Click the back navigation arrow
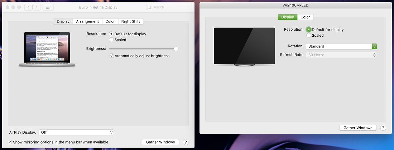 click(29, 7)
